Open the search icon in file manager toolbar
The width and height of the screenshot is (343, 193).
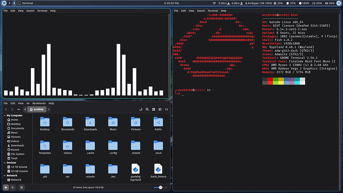point(147,109)
